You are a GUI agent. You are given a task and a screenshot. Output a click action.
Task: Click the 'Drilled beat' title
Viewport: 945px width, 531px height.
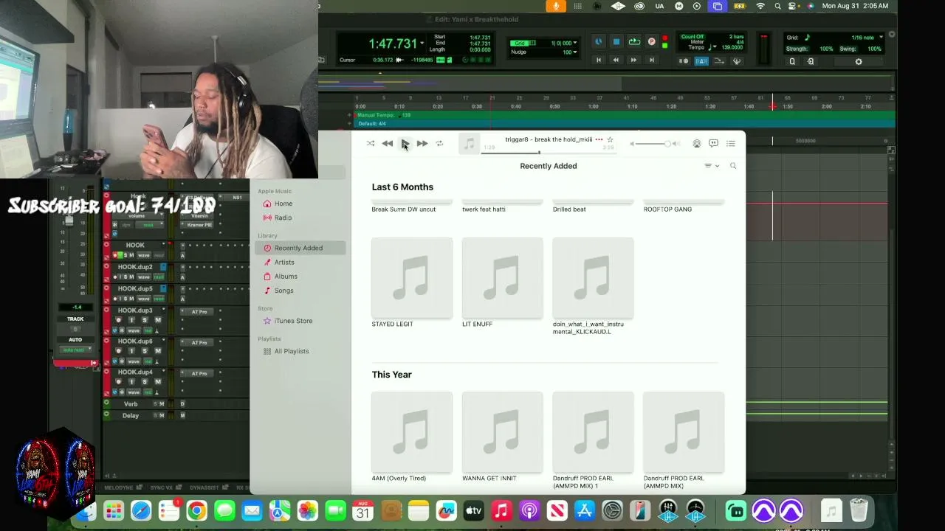[569, 209]
